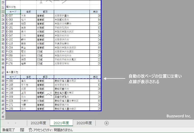The height and width of the screenshot is (133, 194).
Task: Select row 47 header
Action: click(x=3, y=113)
